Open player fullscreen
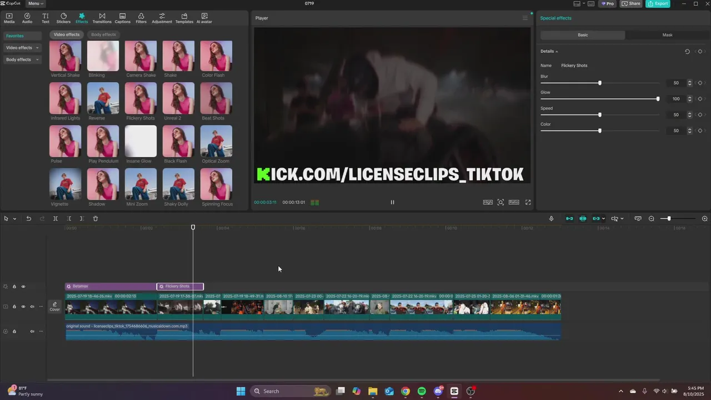The height and width of the screenshot is (400, 711). coord(528,202)
